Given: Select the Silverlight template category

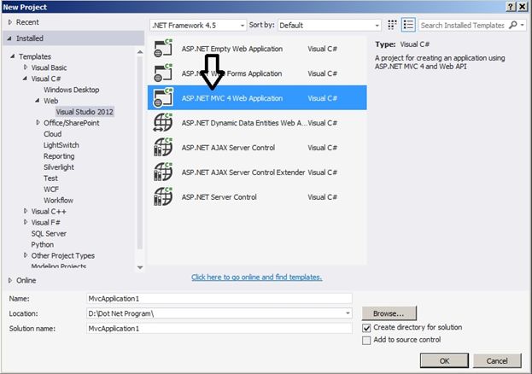Looking at the screenshot, I should click(59, 167).
